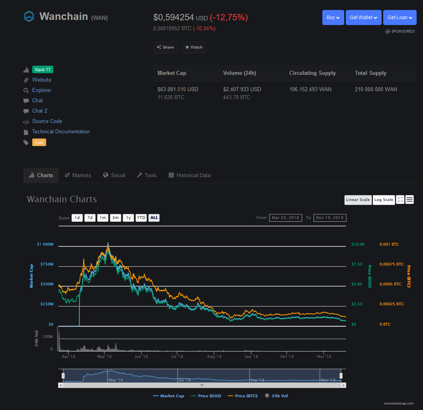Click the To date field Nov 19, 2018

pos(330,218)
